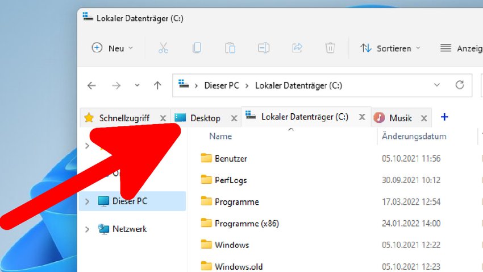The width and height of the screenshot is (483, 272).
Task: Select Netzwerk in navigation pane
Action: pos(130,229)
